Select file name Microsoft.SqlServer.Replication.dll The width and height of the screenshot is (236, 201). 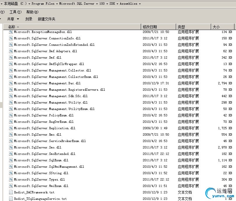[x=45, y=128]
